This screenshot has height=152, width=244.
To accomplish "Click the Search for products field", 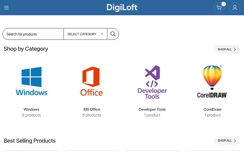I will (33, 34).
